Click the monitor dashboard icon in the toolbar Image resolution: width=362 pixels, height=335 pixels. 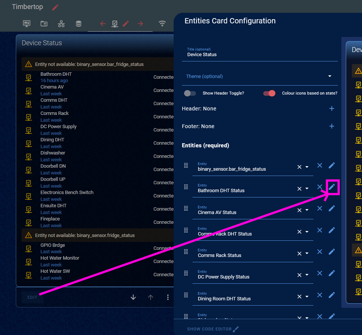click(x=26, y=23)
